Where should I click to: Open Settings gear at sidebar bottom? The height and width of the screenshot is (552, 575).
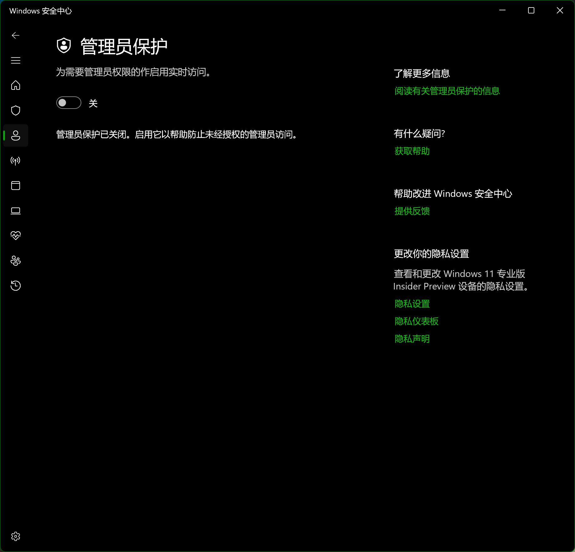[x=16, y=536]
